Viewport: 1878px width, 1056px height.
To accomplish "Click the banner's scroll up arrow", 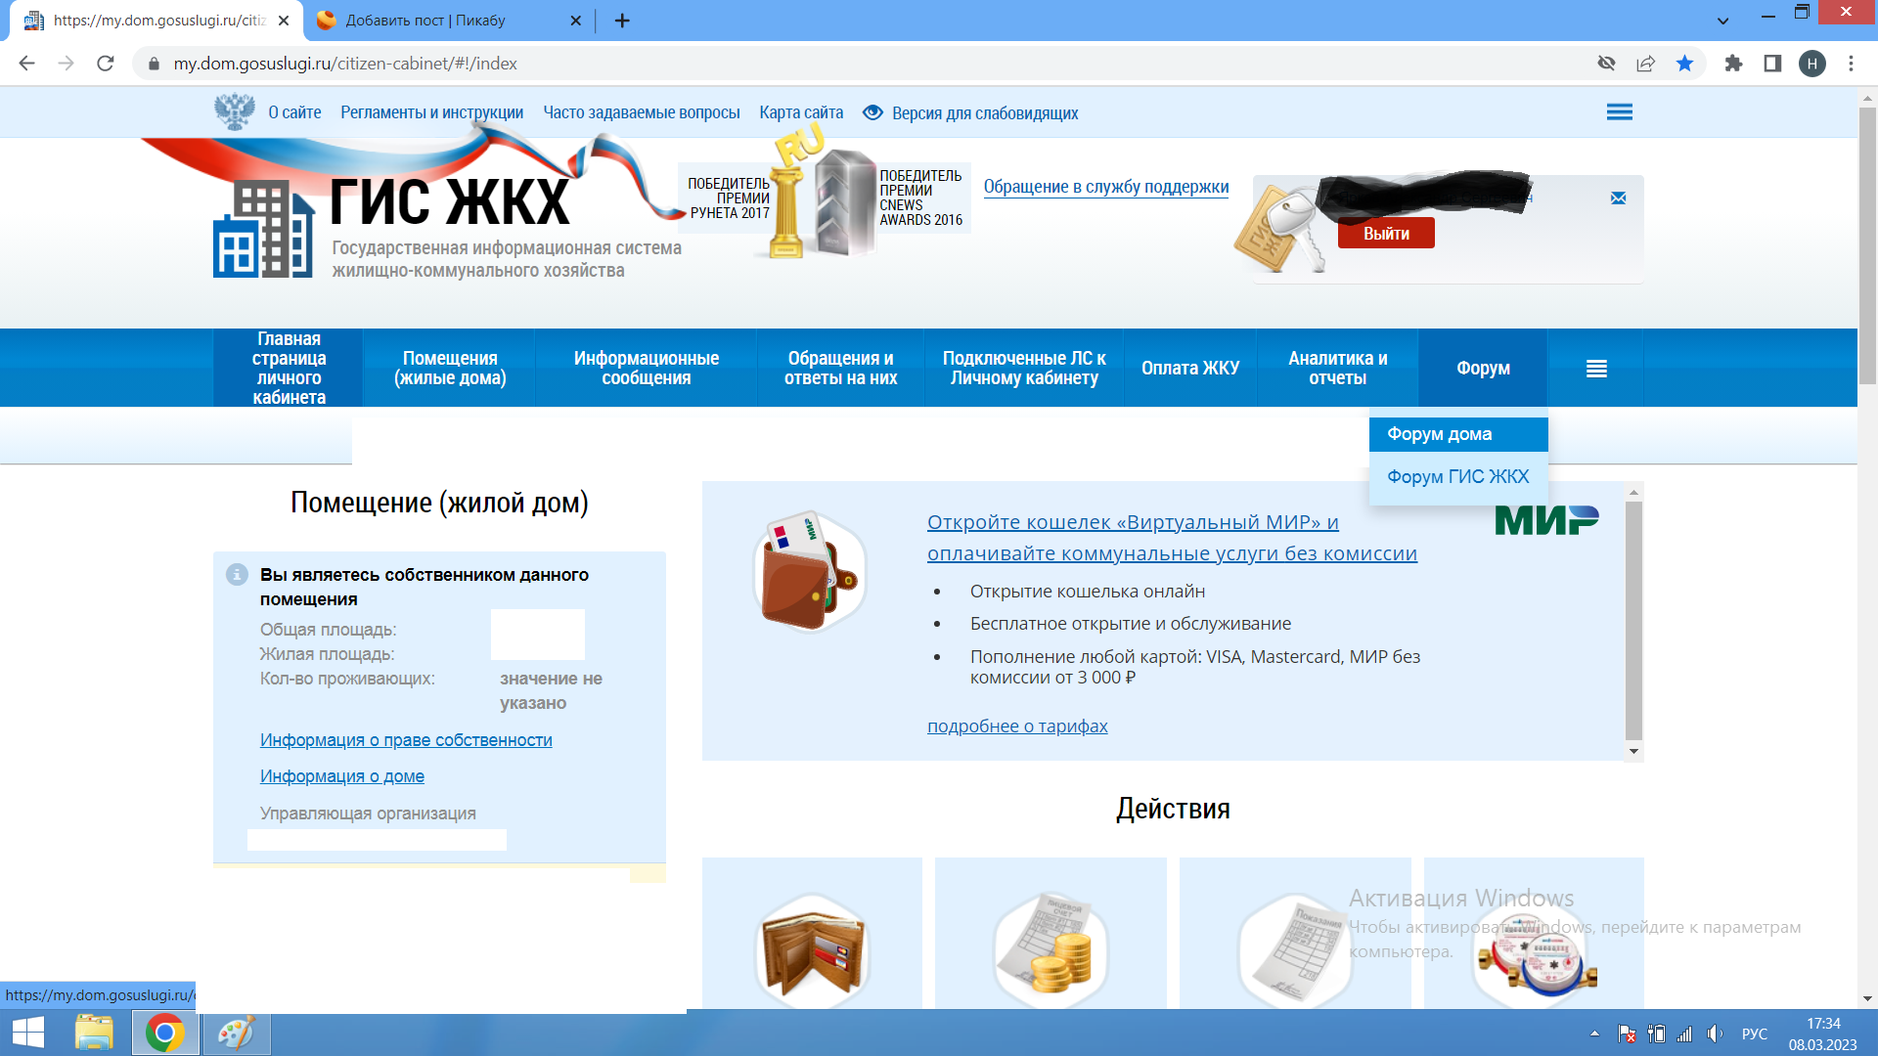I will [x=1633, y=491].
